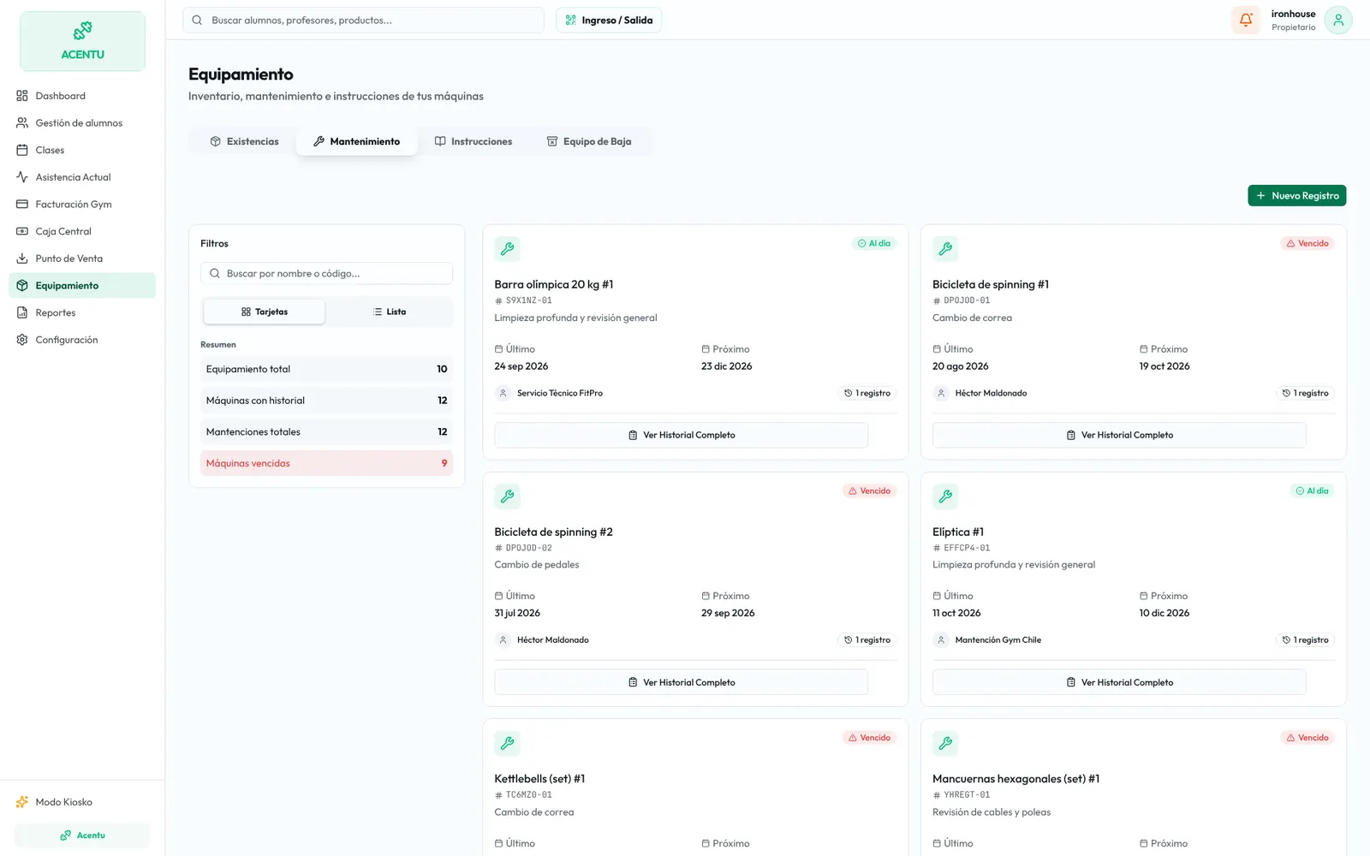View full history for Bicicleta de spinning #2
Image resolution: width=1370 pixels, height=856 pixels.
coord(682,682)
